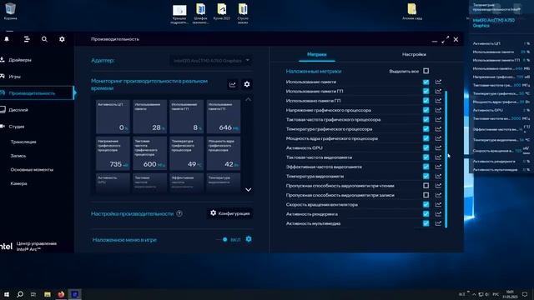534x300 pixels.
Task: Click the graph icon for Температура видеопамяти
Action: click(x=438, y=176)
